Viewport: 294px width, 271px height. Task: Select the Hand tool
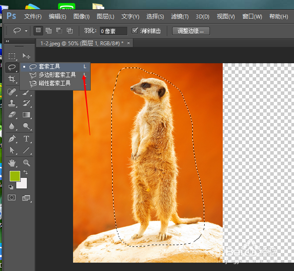pyautogui.click(x=12, y=163)
